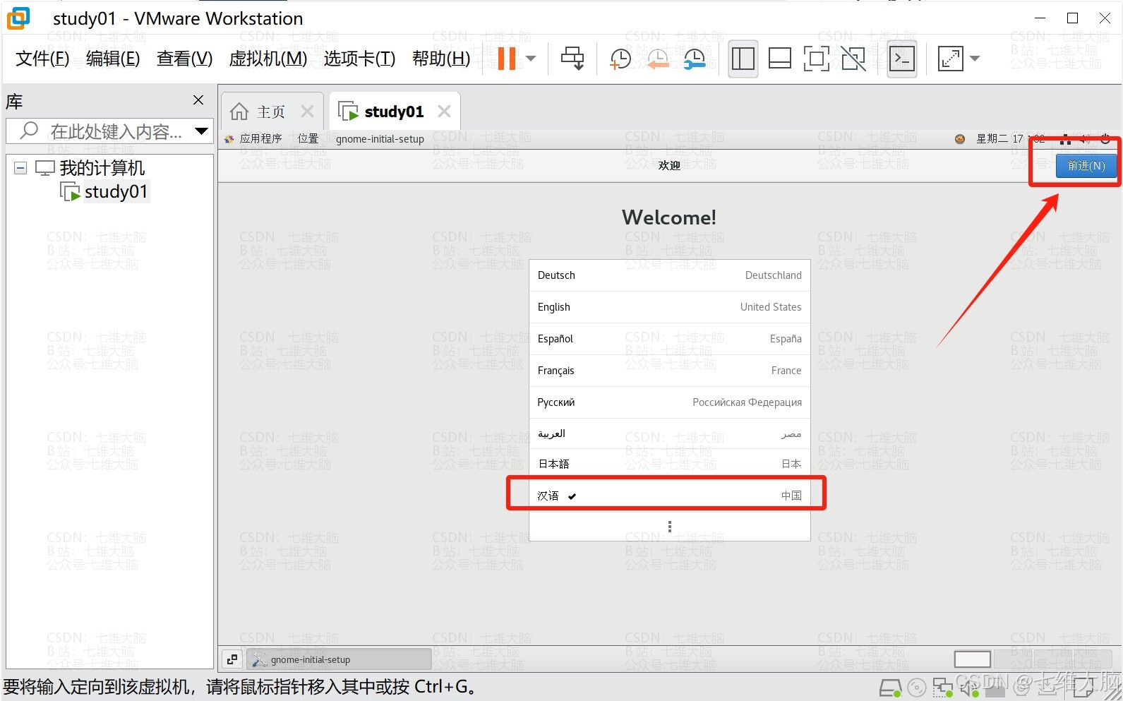This screenshot has height=701, width=1123.
Task: Close the study01 tab
Action: click(x=444, y=111)
